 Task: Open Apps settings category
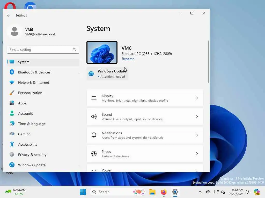tap(43, 103)
